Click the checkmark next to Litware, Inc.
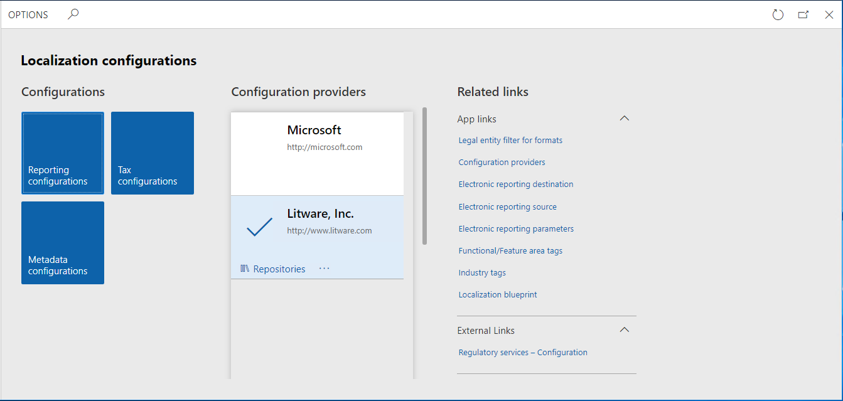This screenshot has width=843, height=401. [x=259, y=227]
